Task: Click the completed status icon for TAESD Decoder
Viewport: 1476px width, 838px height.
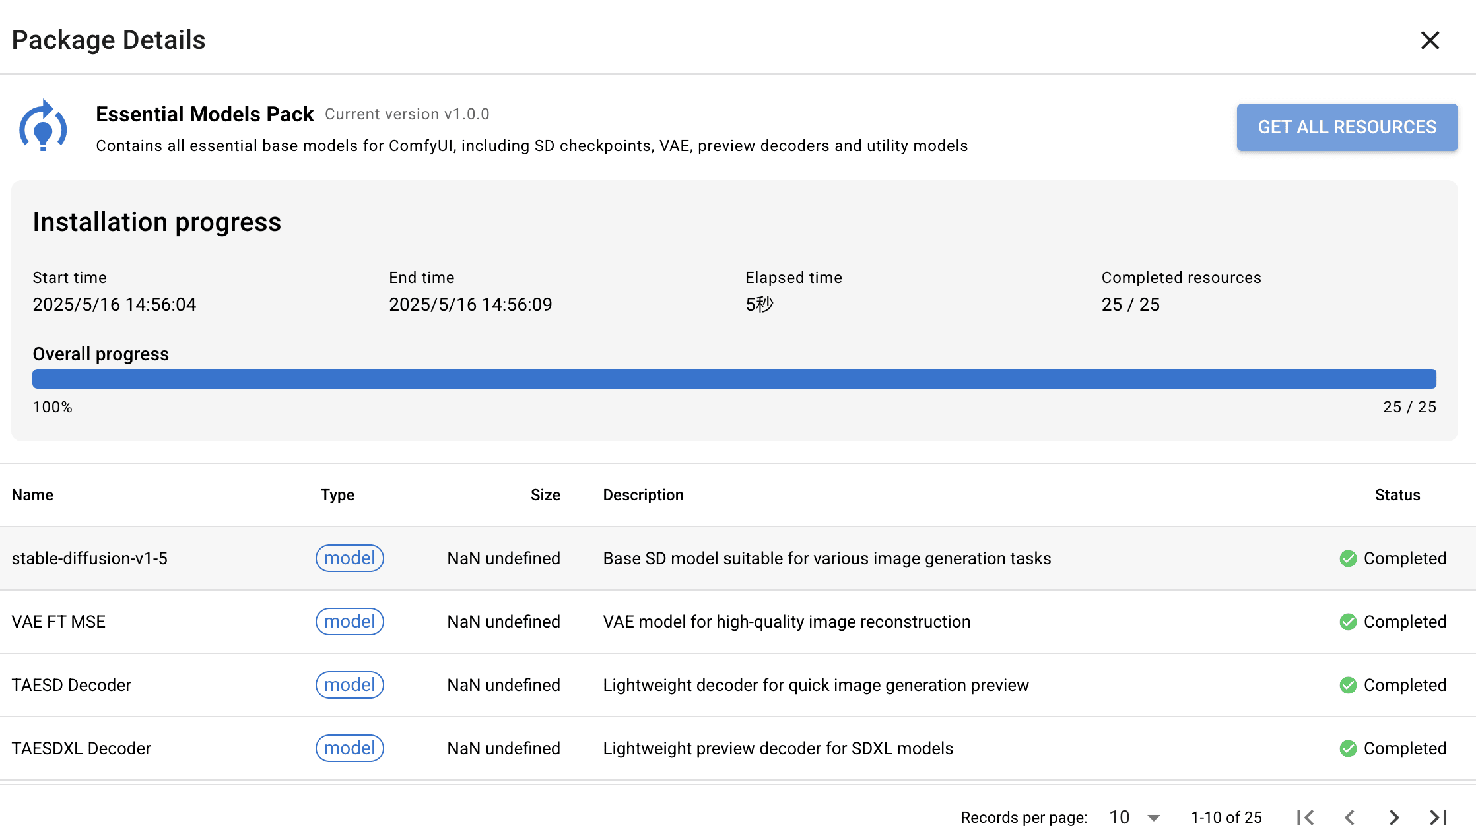Action: [x=1348, y=685]
